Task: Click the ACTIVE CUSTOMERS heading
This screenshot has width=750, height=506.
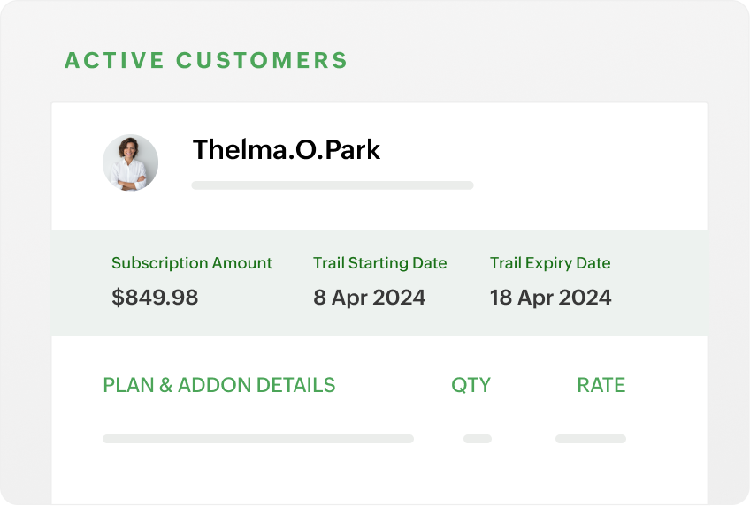Action: coord(206,61)
